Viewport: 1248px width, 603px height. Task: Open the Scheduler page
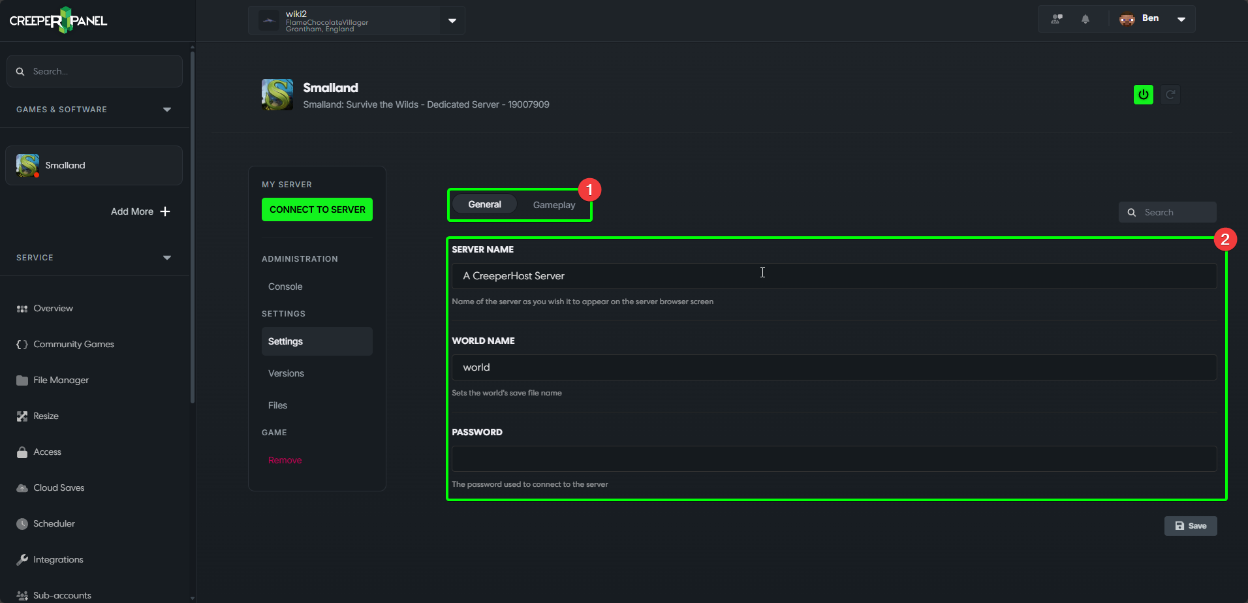54,524
